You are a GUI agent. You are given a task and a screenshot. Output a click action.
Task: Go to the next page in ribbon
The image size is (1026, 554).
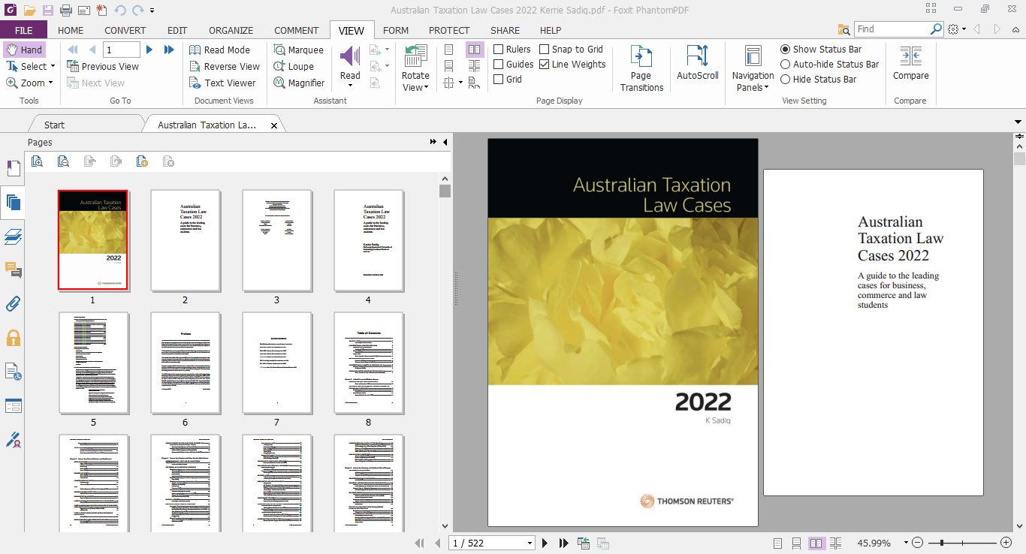149,50
